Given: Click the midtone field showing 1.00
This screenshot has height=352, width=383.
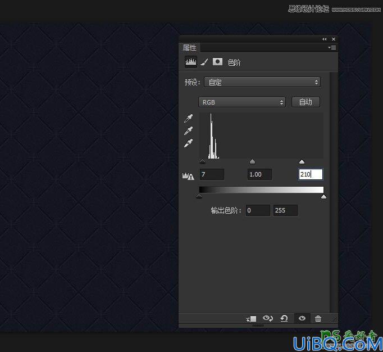Looking at the screenshot, I should [259, 174].
